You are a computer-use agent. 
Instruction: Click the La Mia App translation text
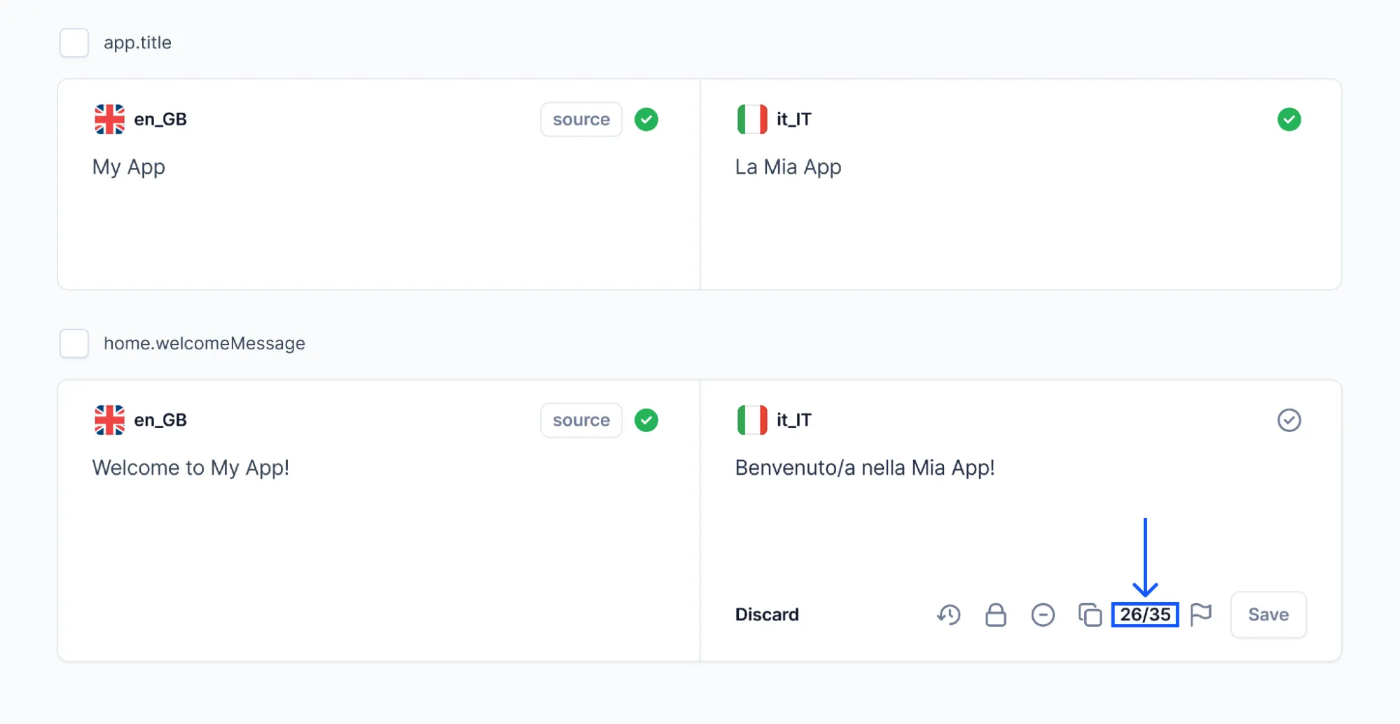point(788,167)
